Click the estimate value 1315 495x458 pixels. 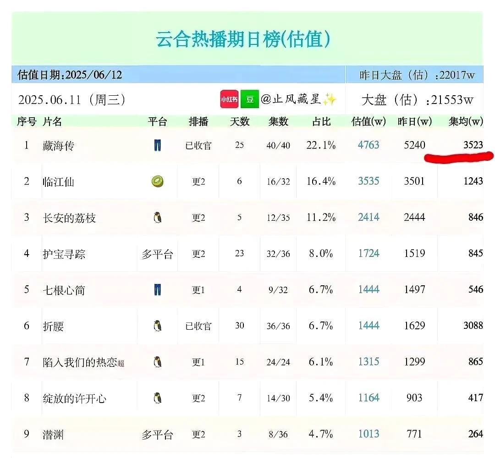pos(368,361)
